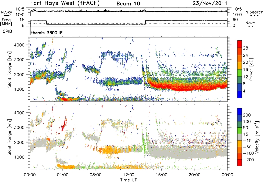Click the '16:00' time tick label
263x182 pixels.
pos(161,175)
